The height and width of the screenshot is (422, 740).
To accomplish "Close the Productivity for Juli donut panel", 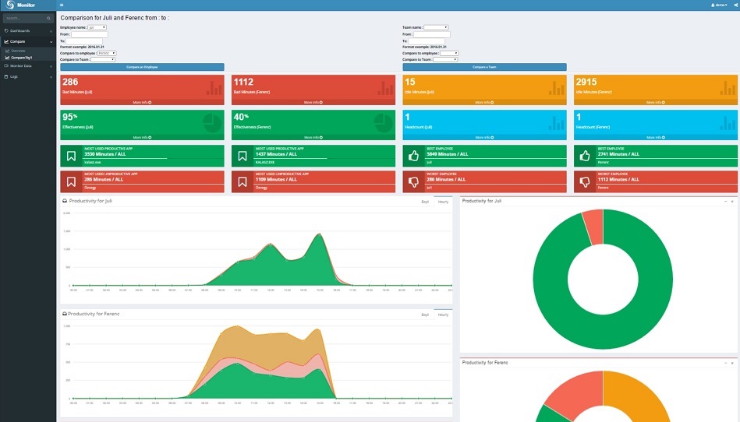I will pos(732,201).
